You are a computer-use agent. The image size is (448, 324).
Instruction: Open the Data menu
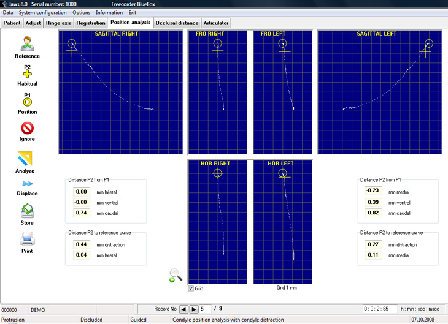click(x=8, y=12)
